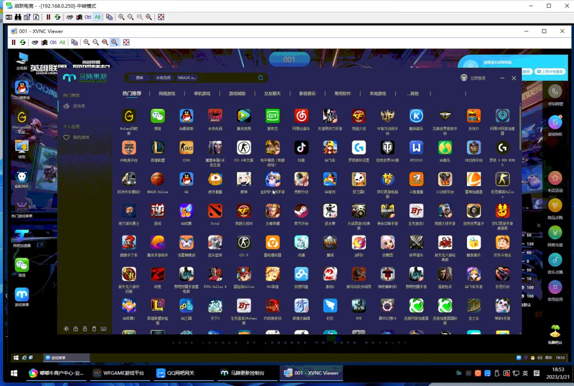Click info icon in 启跃电竞 toolbar
Screen dimensions: 574x386
[x=36, y=17]
